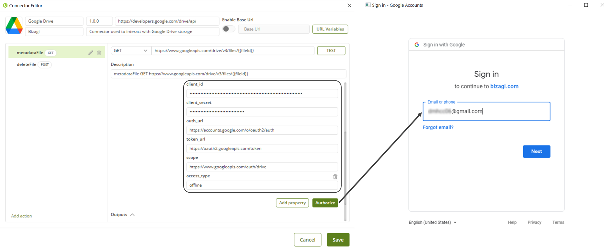
Task: Click the auth_url value field
Action: 262,130
